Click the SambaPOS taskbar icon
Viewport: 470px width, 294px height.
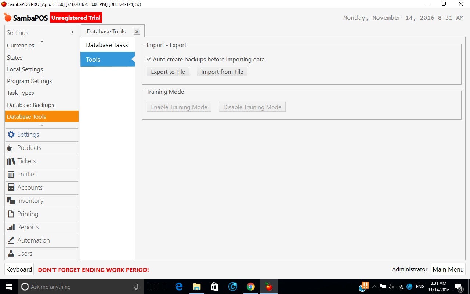click(x=269, y=287)
